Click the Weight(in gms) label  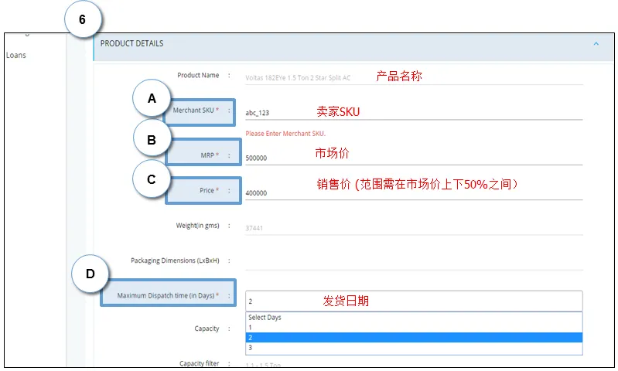click(197, 226)
